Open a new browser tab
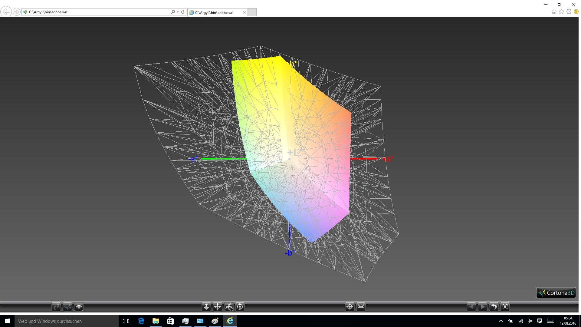The image size is (581, 327). pyautogui.click(x=252, y=12)
